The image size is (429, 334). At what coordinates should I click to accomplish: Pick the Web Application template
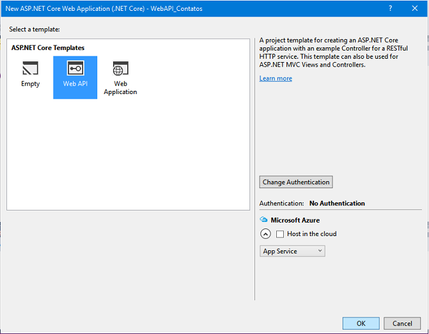pos(120,77)
